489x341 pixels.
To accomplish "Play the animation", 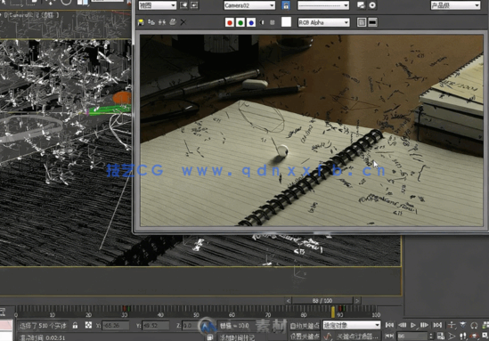I will click(x=413, y=325).
